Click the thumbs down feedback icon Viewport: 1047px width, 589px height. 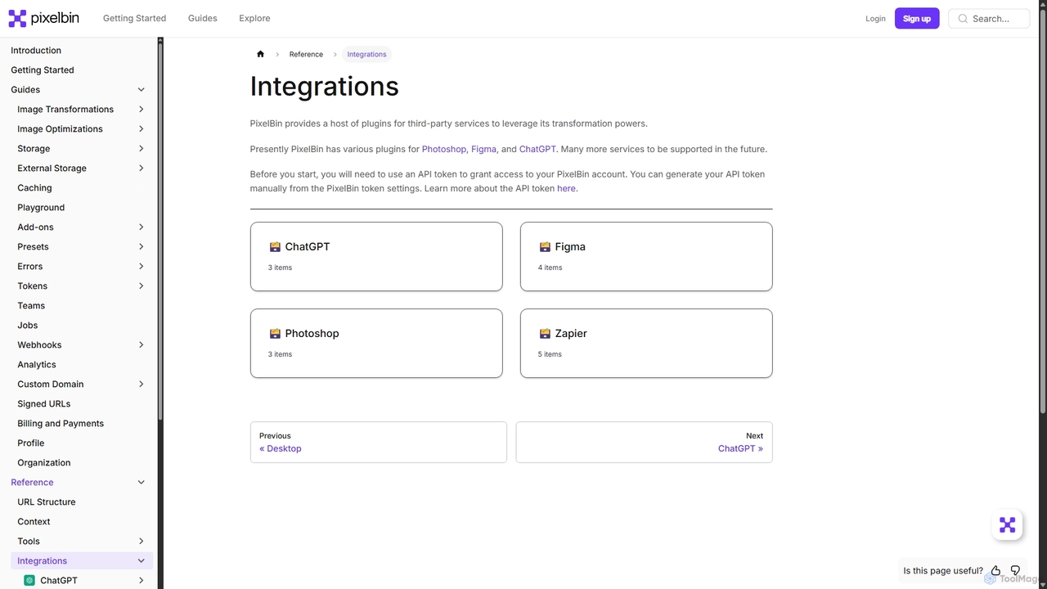tap(1015, 571)
